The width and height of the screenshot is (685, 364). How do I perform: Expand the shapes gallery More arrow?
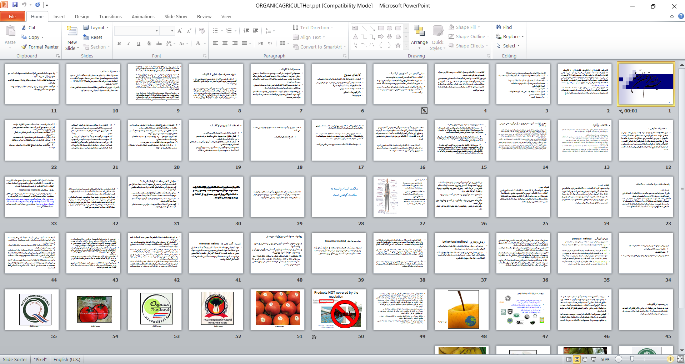pos(406,46)
